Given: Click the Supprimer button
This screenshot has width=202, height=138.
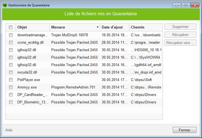Looking at the screenshot, I should click(x=180, y=27).
